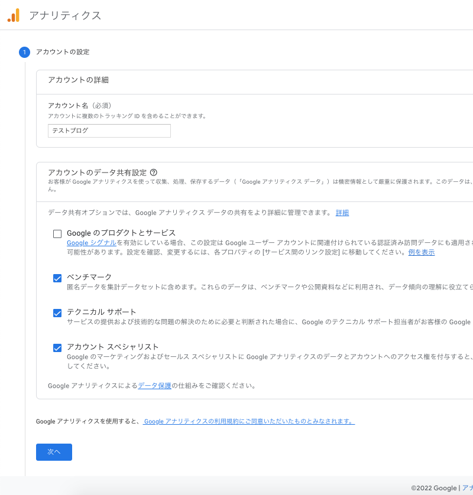The width and height of the screenshot is (473, 495).
Task: Enable the Google のプロダクトとサービス checkbox
Action: 57,234
